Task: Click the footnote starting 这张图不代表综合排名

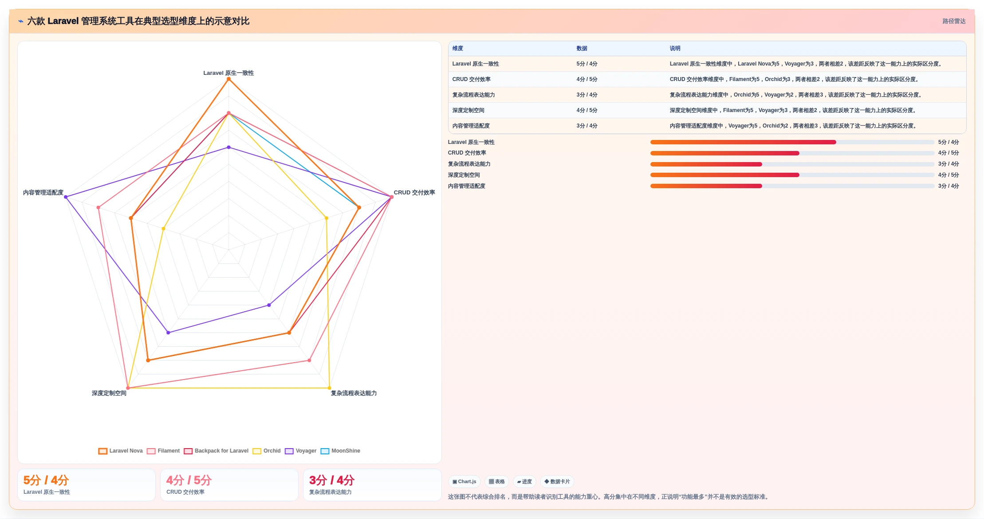Action: pos(609,497)
